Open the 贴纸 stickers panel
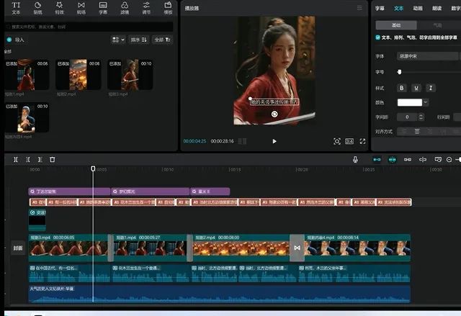 [37, 8]
